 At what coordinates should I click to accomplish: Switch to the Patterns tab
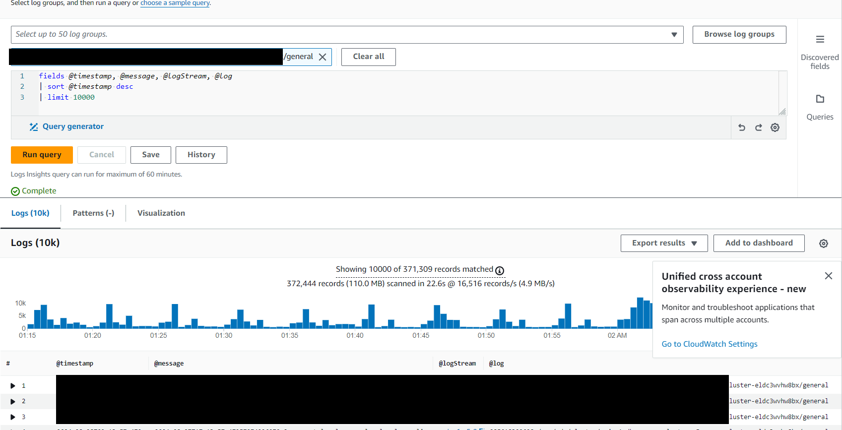coord(93,213)
